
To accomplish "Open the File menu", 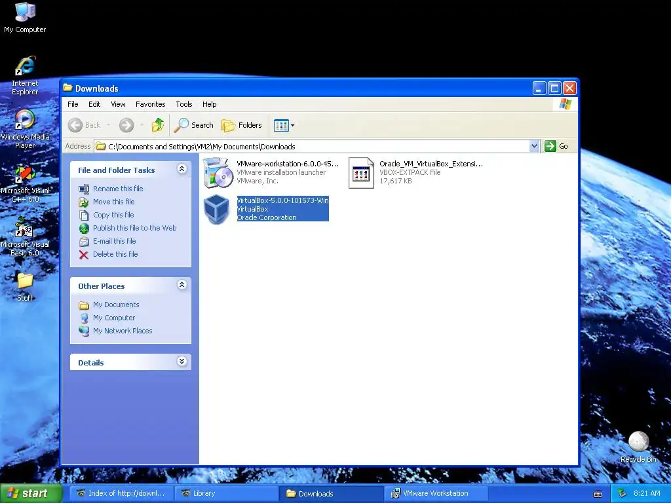I will 73,104.
